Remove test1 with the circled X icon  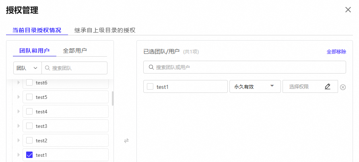pos(343,87)
